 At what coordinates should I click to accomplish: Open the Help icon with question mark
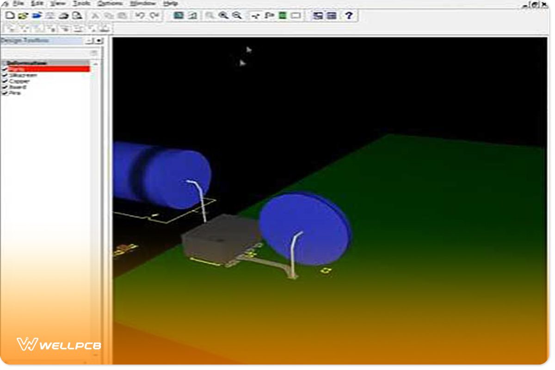click(x=349, y=15)
